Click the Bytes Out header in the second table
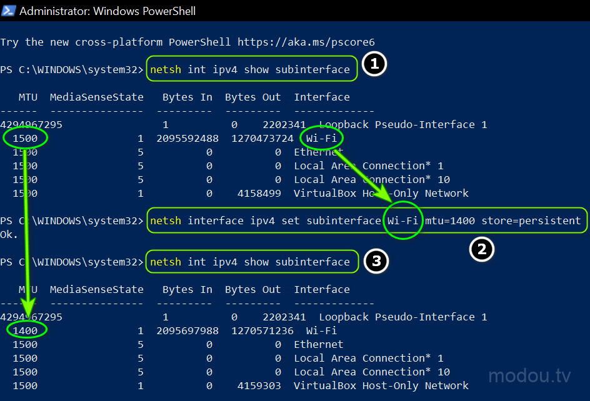590x401 pixels. click(252, 289)
